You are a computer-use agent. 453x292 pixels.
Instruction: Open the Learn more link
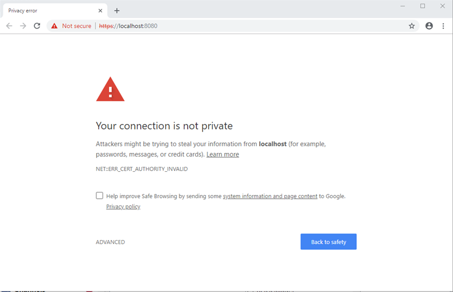point(223,154)
